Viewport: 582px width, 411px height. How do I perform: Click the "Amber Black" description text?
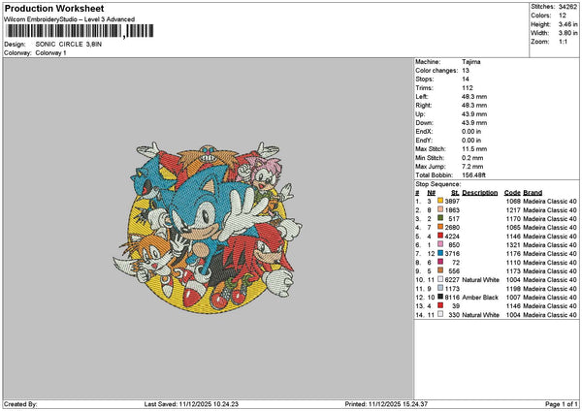pyautogui.click(x=479, y=298)
